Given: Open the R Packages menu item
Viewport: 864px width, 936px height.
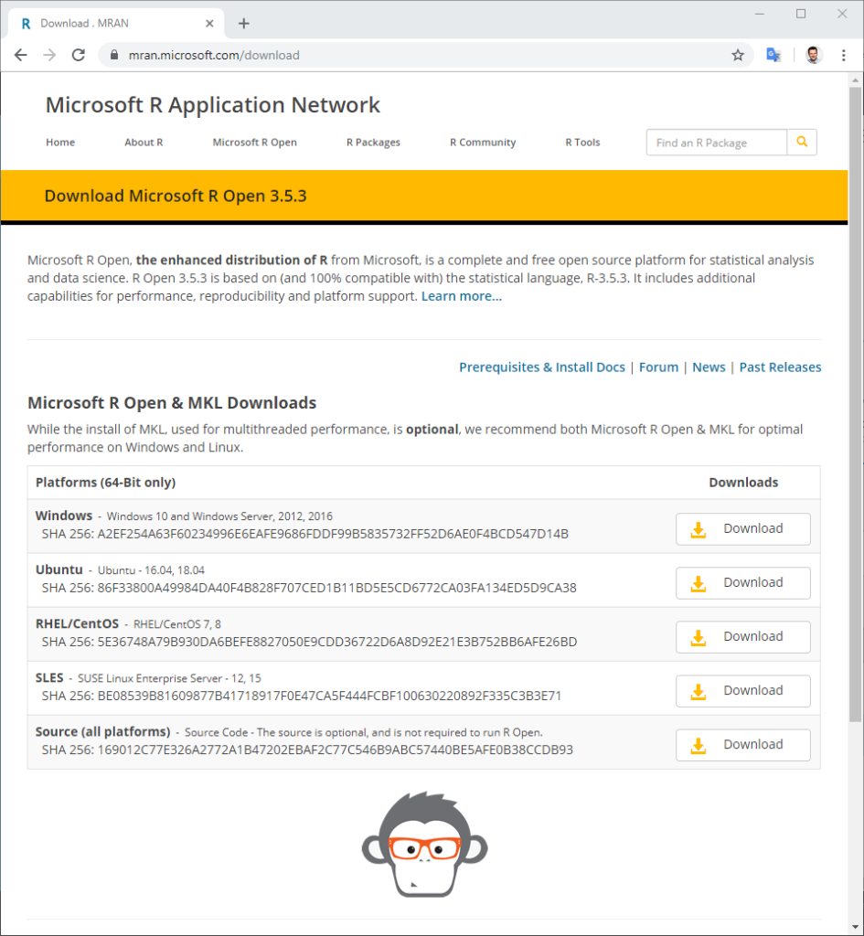Looking at the screenshot, I should pos(373,142).
